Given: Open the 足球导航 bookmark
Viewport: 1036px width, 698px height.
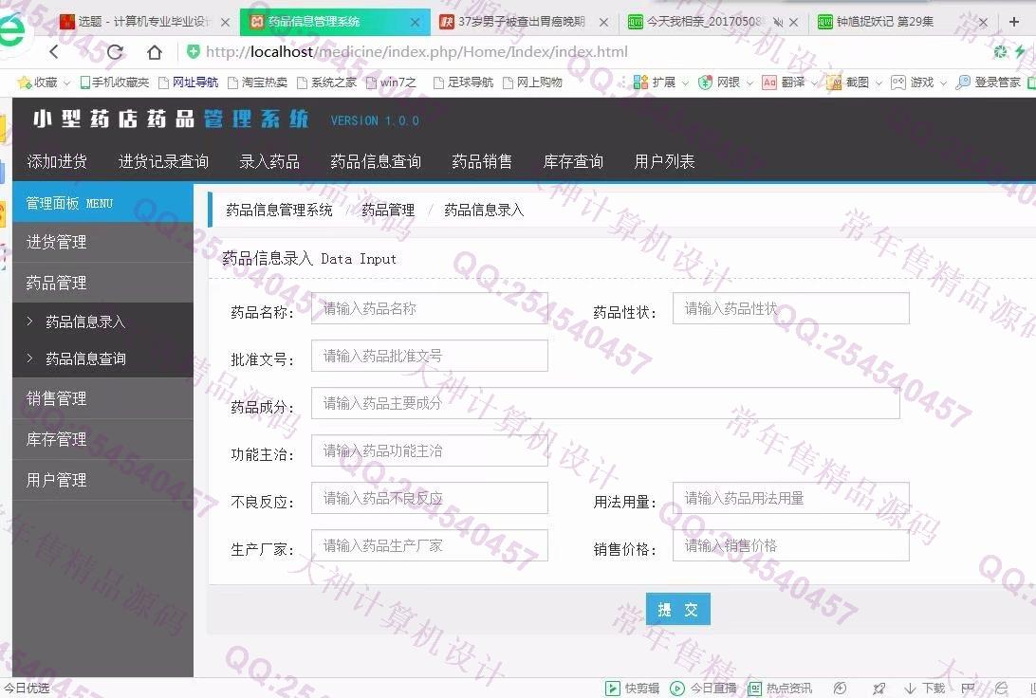Looking at the screenshot, I should point(463,83).
